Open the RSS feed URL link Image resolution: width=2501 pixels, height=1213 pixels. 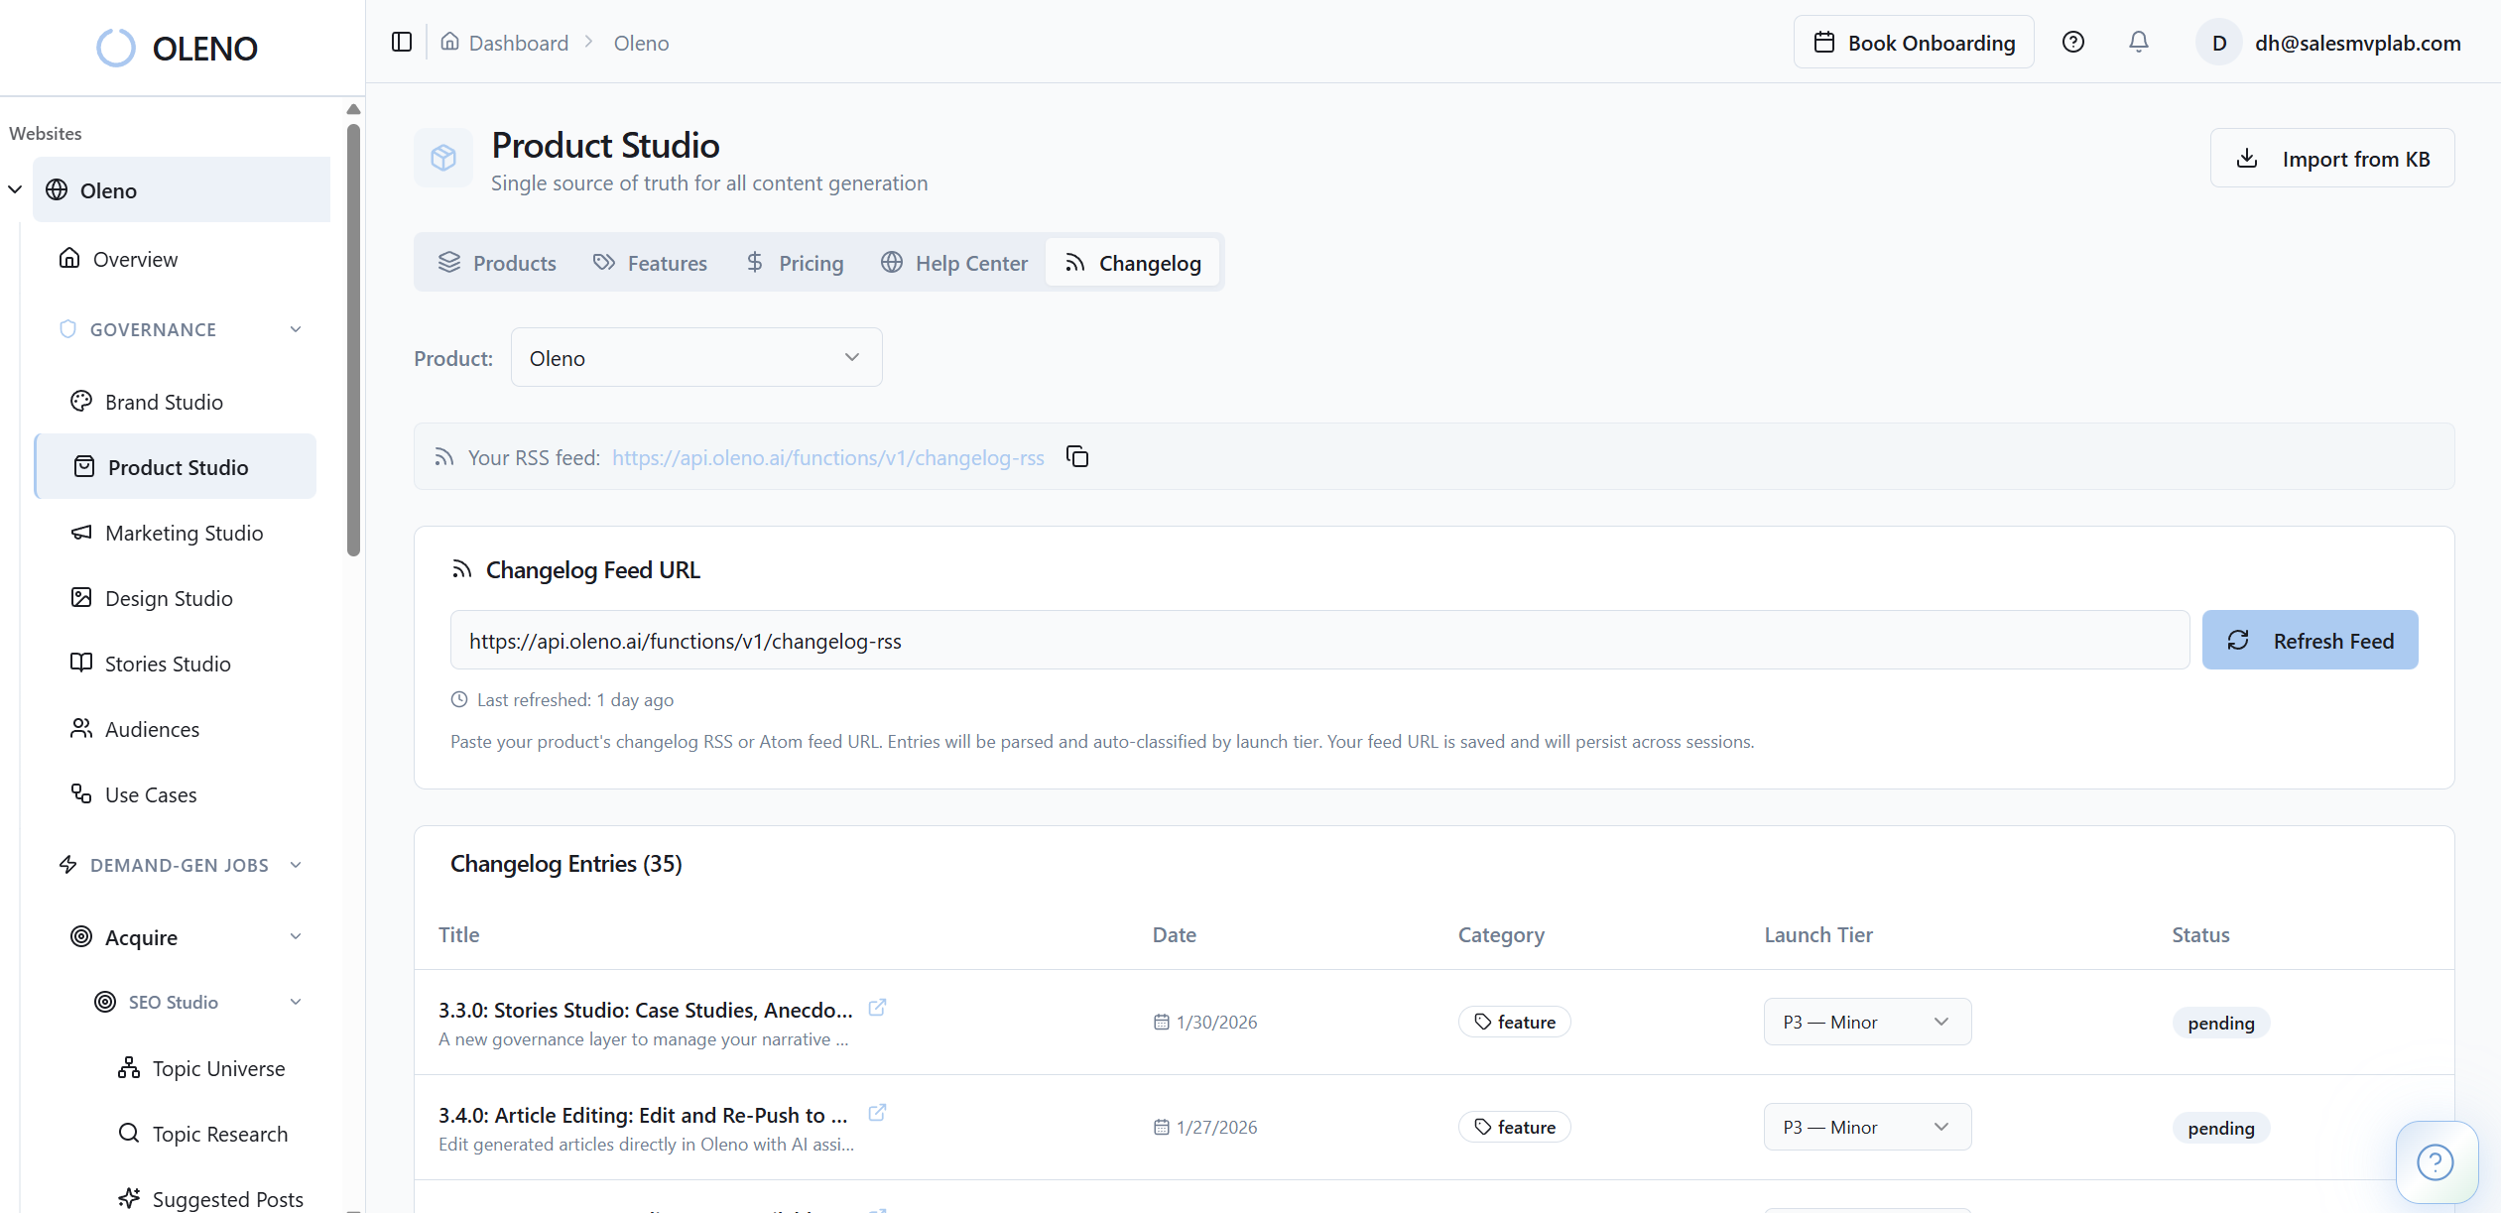point(827,457)
